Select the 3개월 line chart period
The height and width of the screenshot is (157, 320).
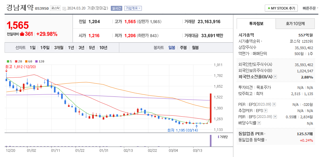[59, 48]
